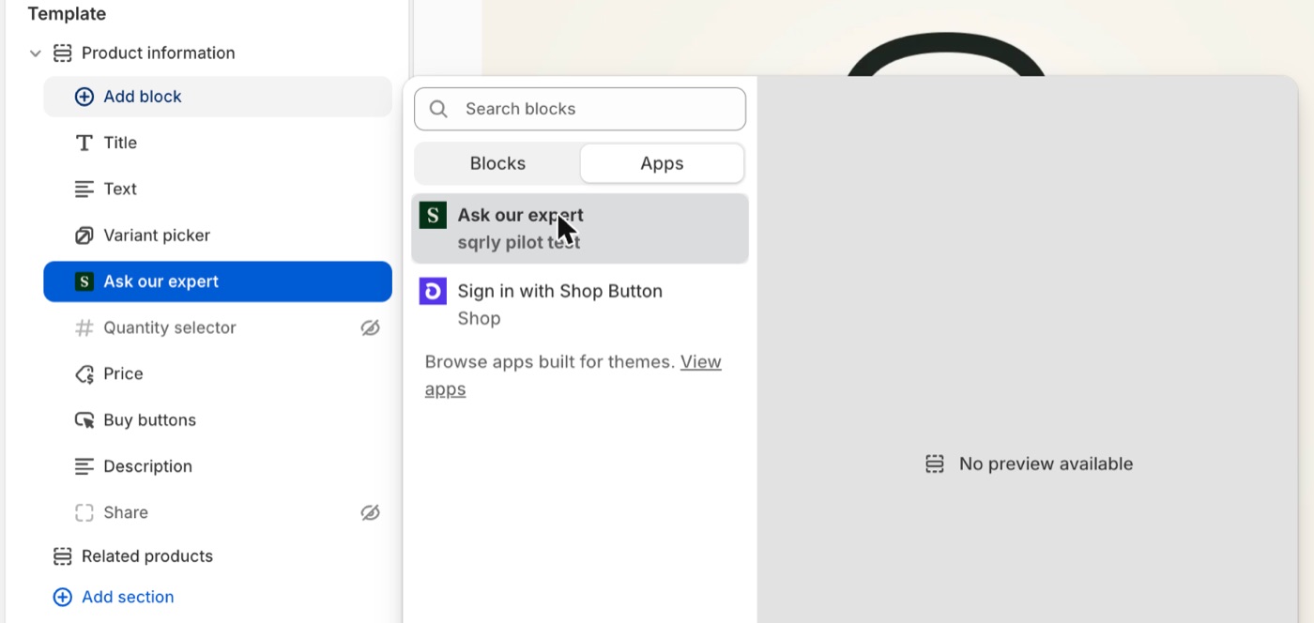Viewport: 1314px width, 623px height.
Task: Click "Browse apps built for themes." text
Action: [x=550, y=361]
